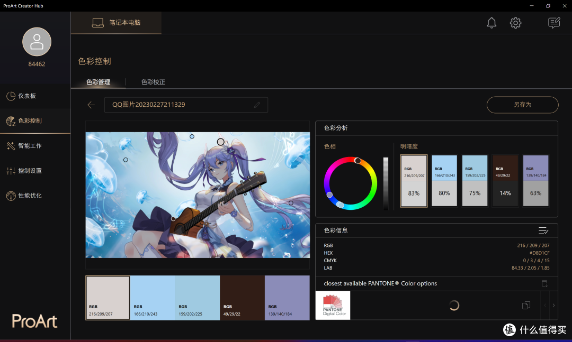
Task: Select palette swatch RGB 159/202/225
Action: tap(198, 298)
